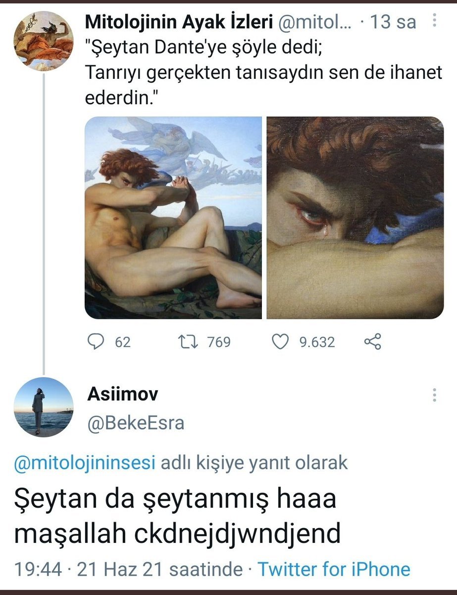
Task: Tap the Asiimov display name
Action: coord(123,394)
